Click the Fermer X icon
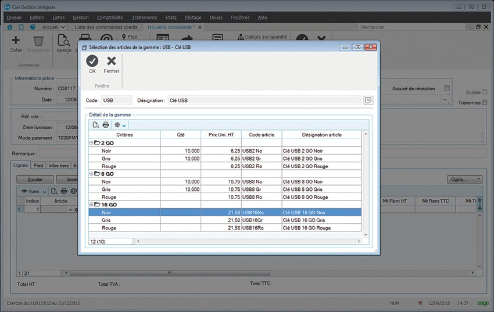Image resolution: width=494 pixels, height=312 pixels. coord(111,61)
